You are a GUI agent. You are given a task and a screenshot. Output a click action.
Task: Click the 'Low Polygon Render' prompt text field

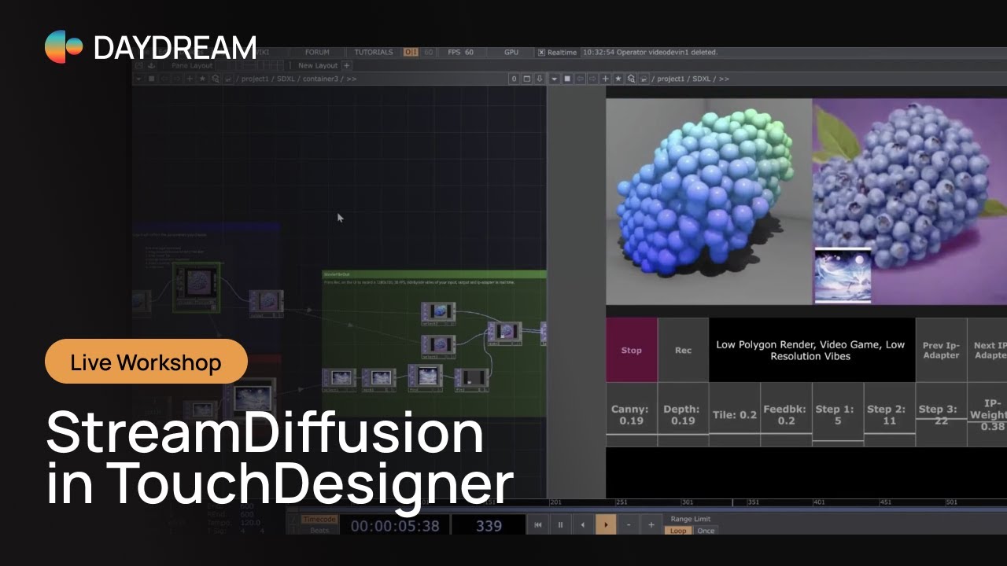coord(812,350)
